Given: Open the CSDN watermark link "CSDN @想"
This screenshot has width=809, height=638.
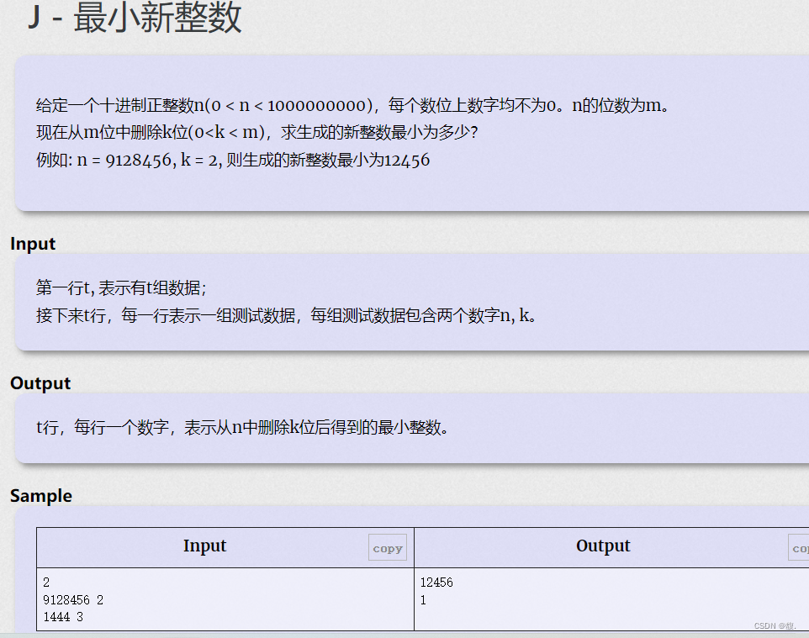Looking at the screenshot, I should click(x=775, y=625).
